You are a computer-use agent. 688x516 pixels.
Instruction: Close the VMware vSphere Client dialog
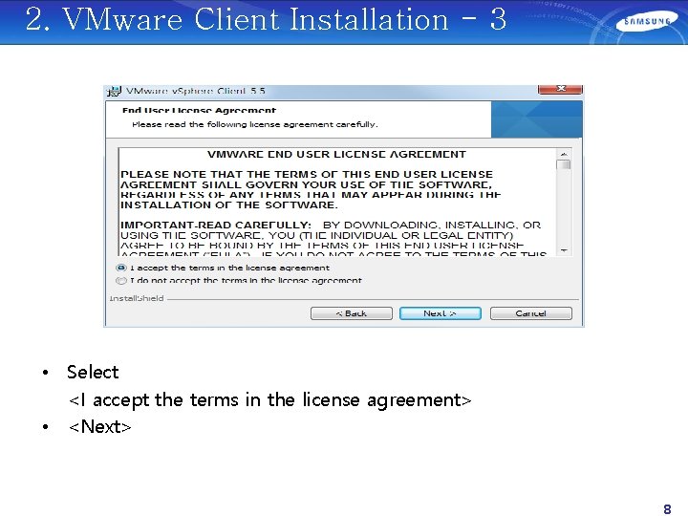(x=560, y=89)
